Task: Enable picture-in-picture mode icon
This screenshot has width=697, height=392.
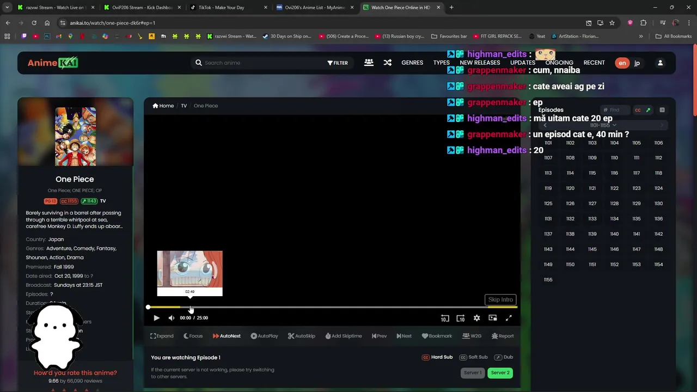Action: 493,318
